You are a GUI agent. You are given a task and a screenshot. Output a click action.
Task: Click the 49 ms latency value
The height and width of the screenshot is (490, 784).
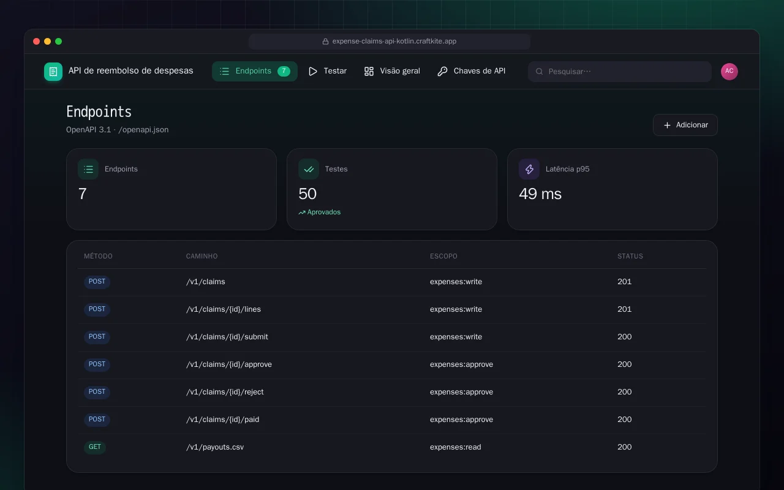pyautogui.click(x=540, y=194)
